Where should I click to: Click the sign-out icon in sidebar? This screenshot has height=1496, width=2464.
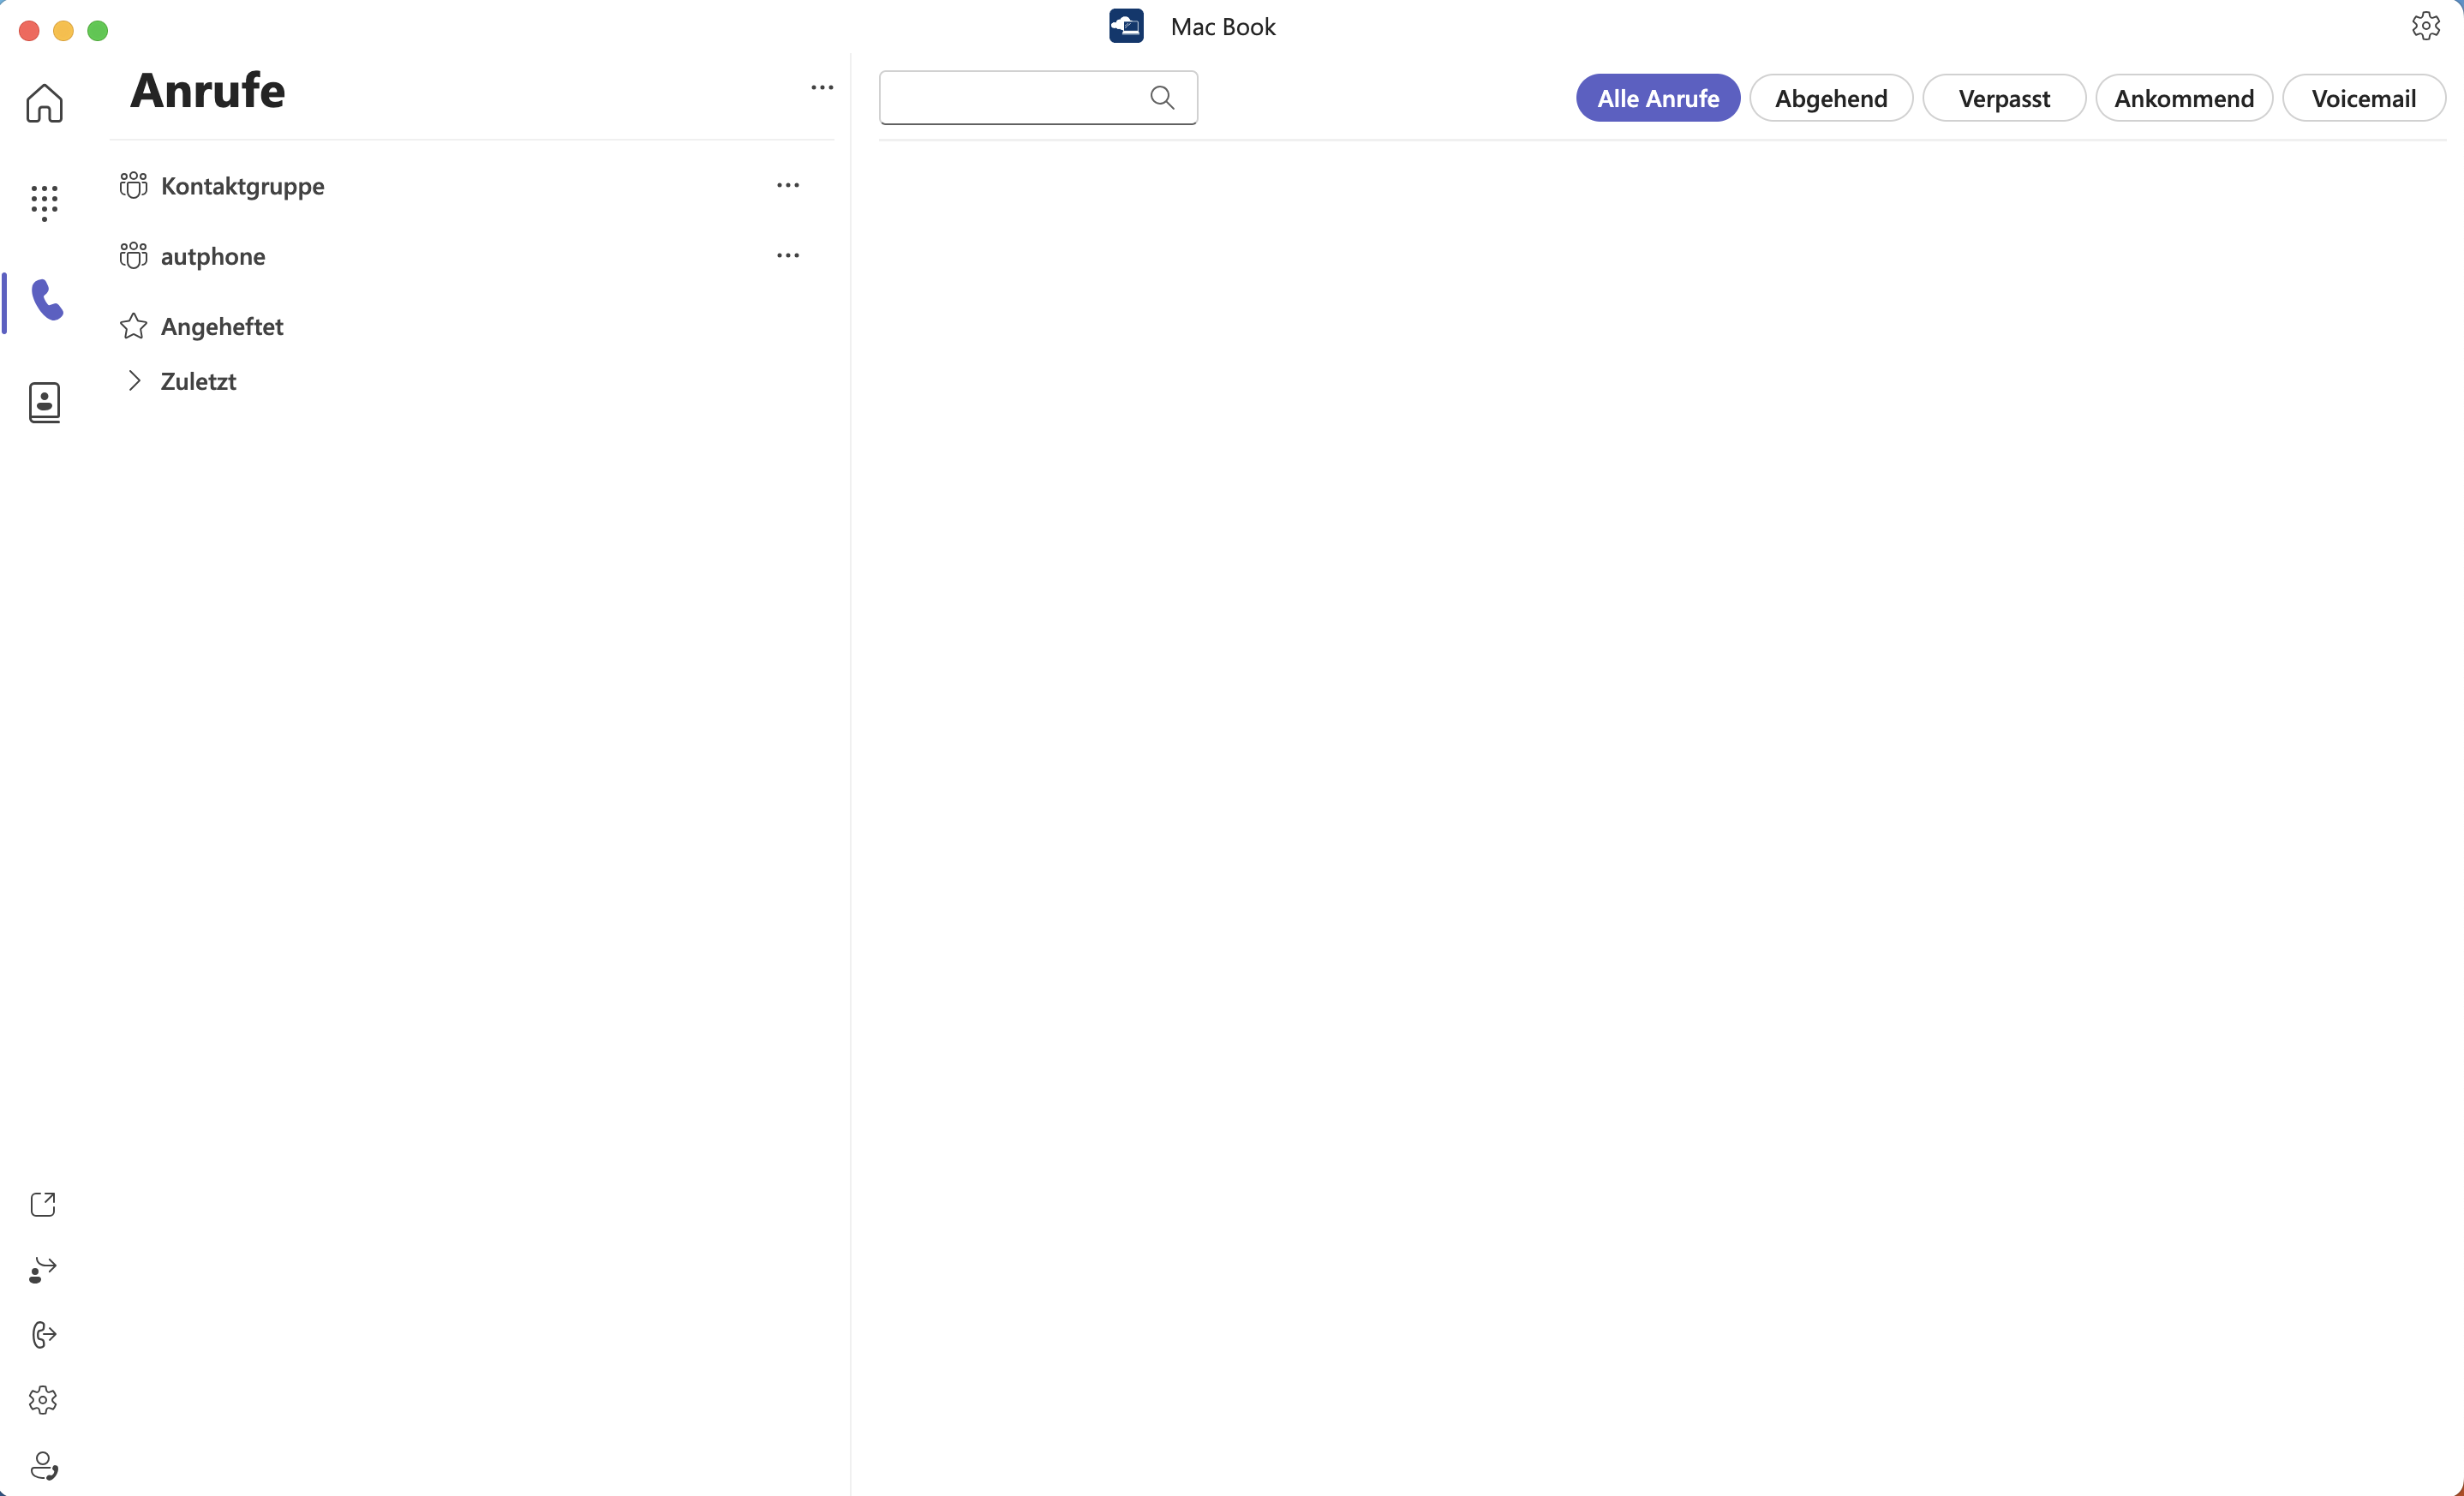[43, 1335]
